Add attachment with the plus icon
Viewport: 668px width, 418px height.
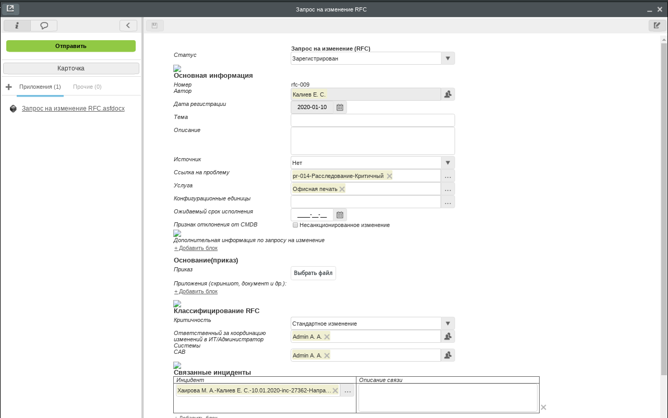pyautogui.click(x=8, y=87)
